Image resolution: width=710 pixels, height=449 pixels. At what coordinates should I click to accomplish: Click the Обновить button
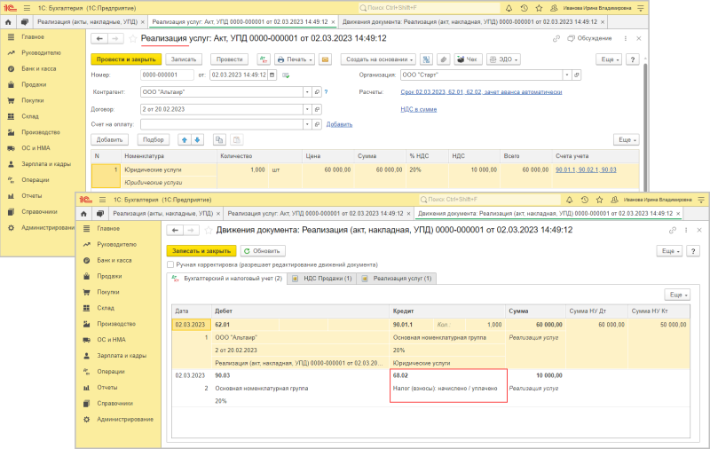click(x=263, y=251)
